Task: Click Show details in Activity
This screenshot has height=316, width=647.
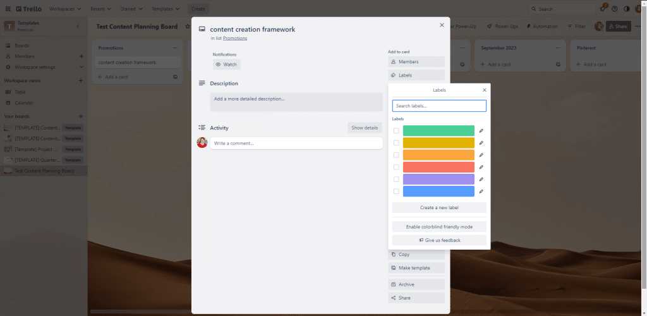Action: (365, 128)
